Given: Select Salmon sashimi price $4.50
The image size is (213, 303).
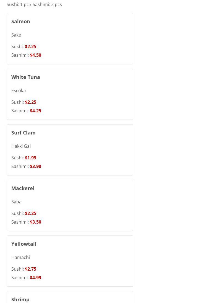Looking at the screenshot, I should 35,55.
